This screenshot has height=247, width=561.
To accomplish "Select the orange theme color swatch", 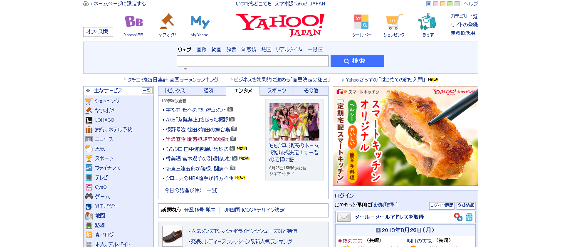I will tap(443, 4).
